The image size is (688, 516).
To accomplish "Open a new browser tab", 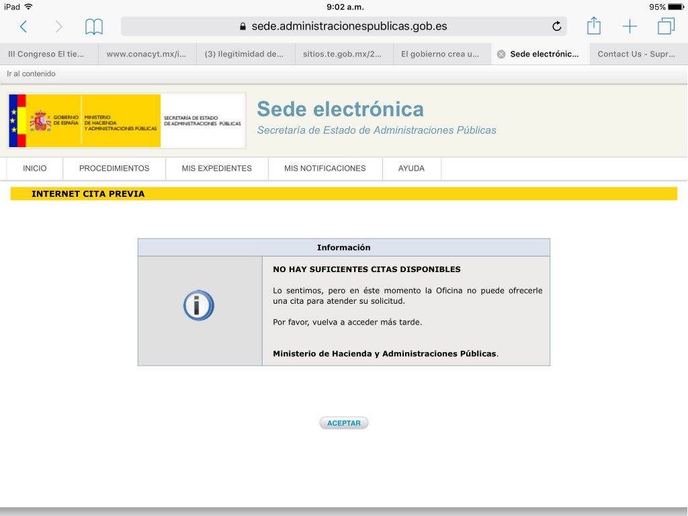I will [x=630, y=26].
